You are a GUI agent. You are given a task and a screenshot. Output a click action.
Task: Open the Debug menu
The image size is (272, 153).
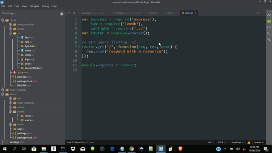[45, 6]
